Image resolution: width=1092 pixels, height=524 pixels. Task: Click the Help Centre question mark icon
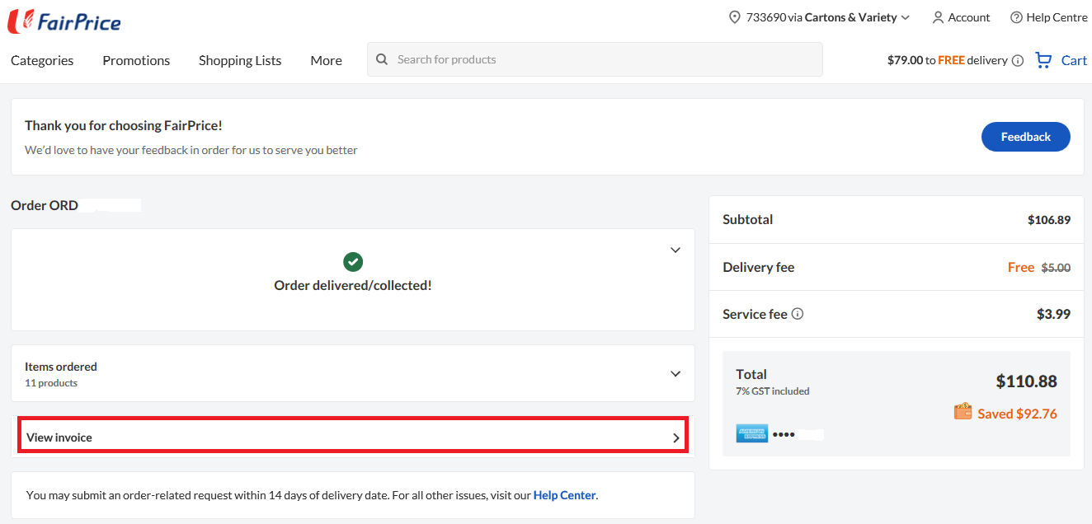click(x=1016, y=17)
